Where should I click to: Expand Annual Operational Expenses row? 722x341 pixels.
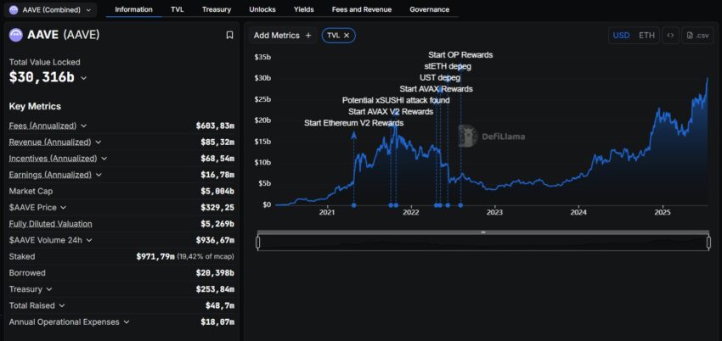[x=127, y=322]
